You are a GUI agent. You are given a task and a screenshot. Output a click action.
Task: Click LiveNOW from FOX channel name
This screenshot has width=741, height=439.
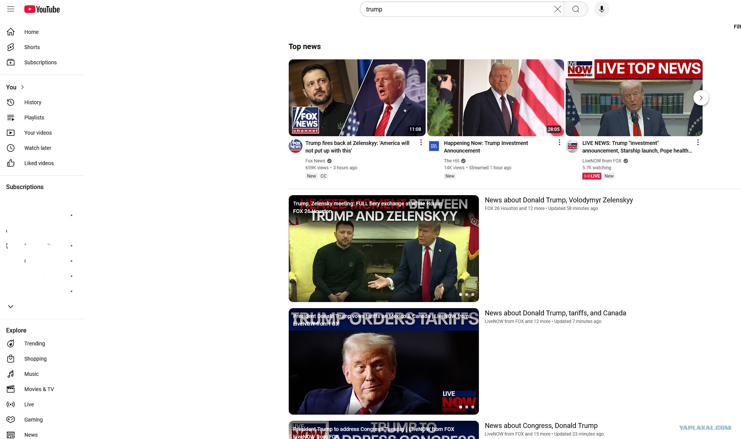(x=602, y=161)
